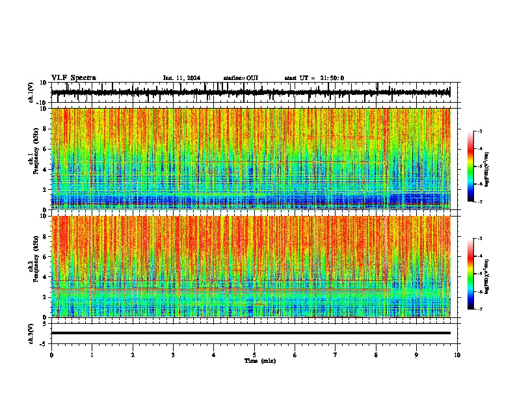Click the "start UT = 21:50:0" label
515x398 pixels.
pyautogui.click(x=314, y=78)
